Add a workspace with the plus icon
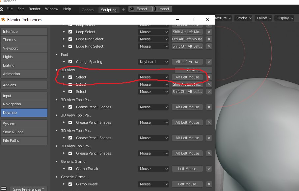 click(123, 10)
